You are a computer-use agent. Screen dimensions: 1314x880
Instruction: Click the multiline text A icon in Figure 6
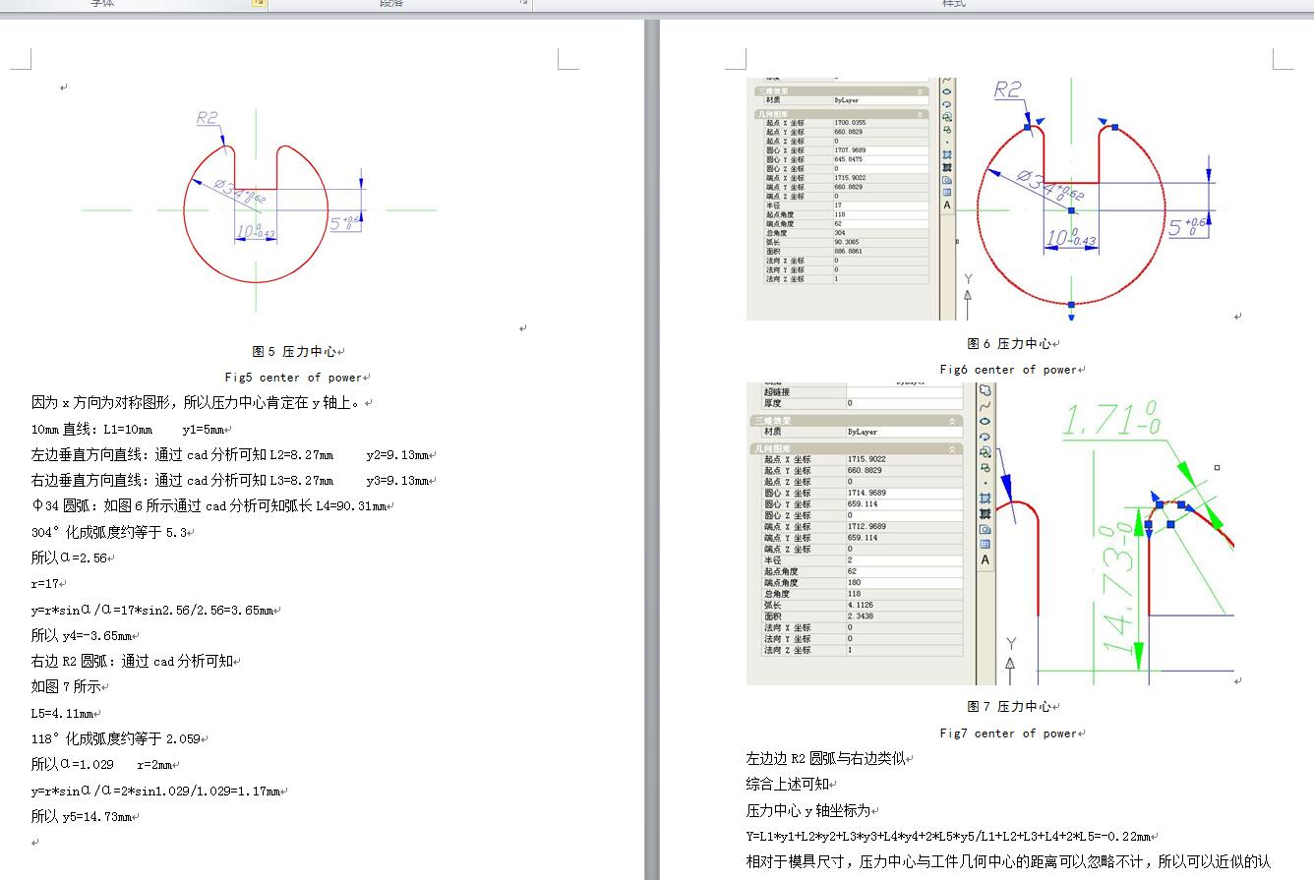point(947,205)
